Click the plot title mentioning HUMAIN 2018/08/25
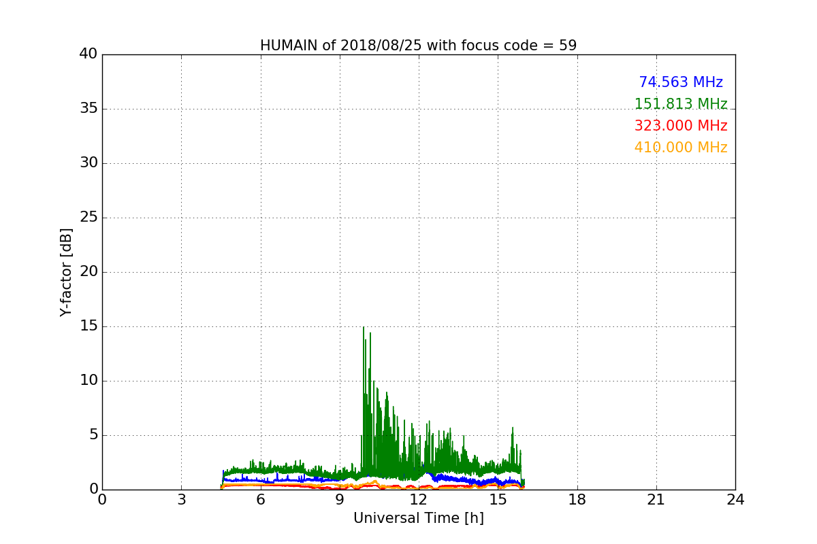Screen dimensions: 817x544 (418, 46)
